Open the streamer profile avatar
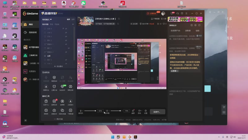 (x=163, y=13)
